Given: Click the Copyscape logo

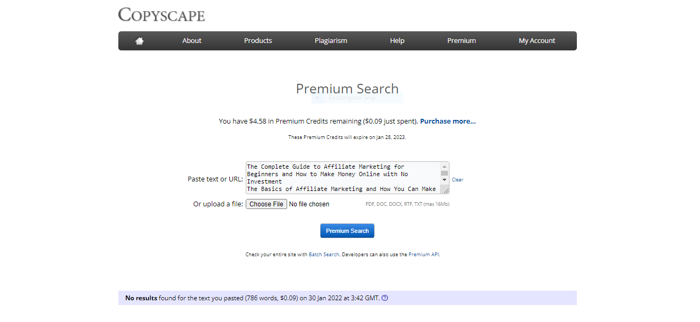Looking at the screenshot, I should point(161,15).
